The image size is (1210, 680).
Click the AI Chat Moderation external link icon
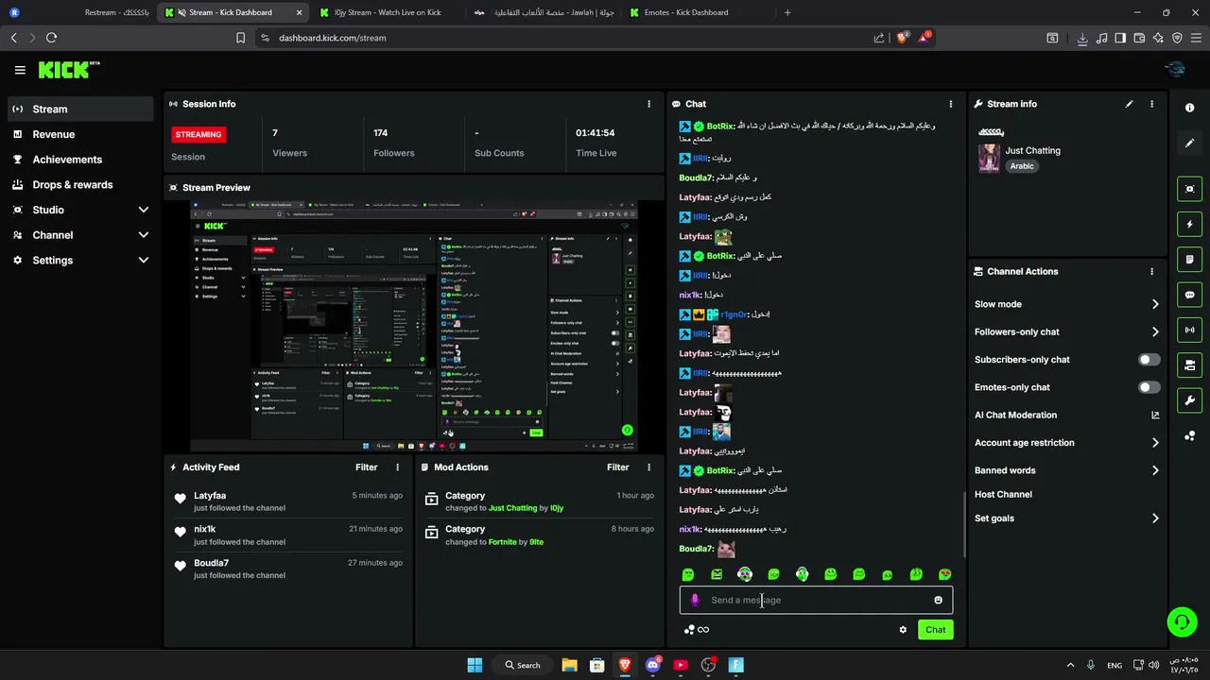(1155, 415)
